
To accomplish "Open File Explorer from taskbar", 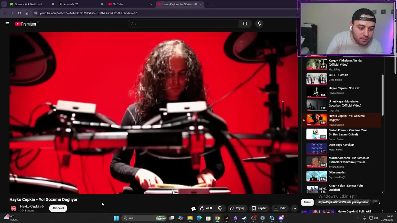I will 190,218.
